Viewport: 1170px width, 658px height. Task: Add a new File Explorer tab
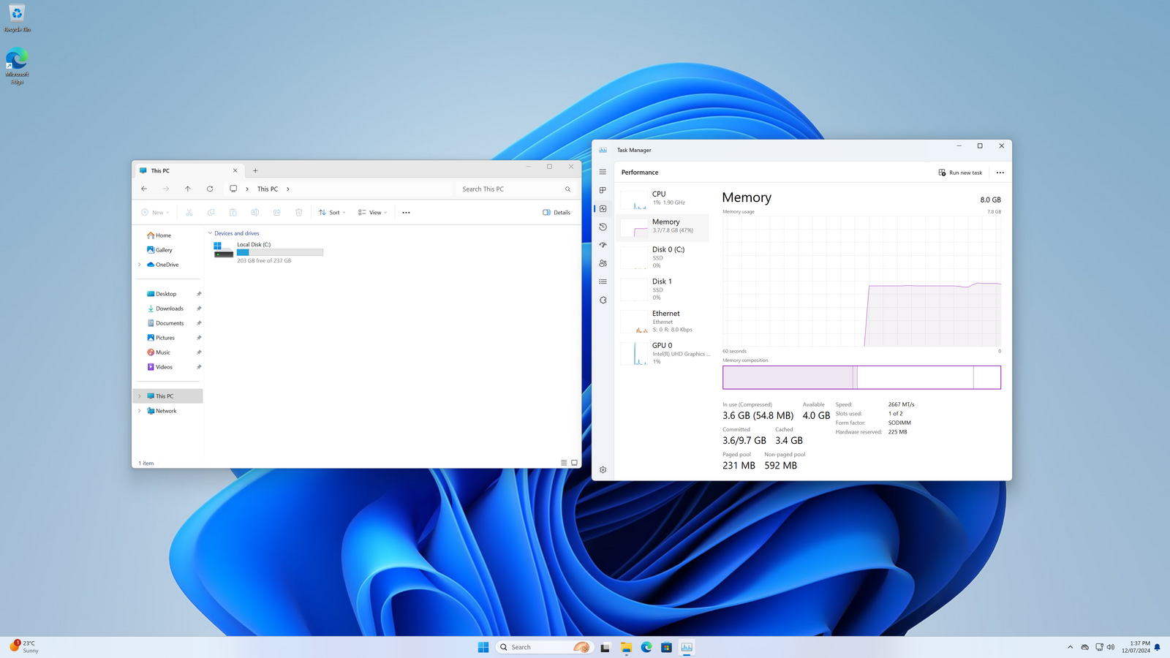click(x=255, y=170)
